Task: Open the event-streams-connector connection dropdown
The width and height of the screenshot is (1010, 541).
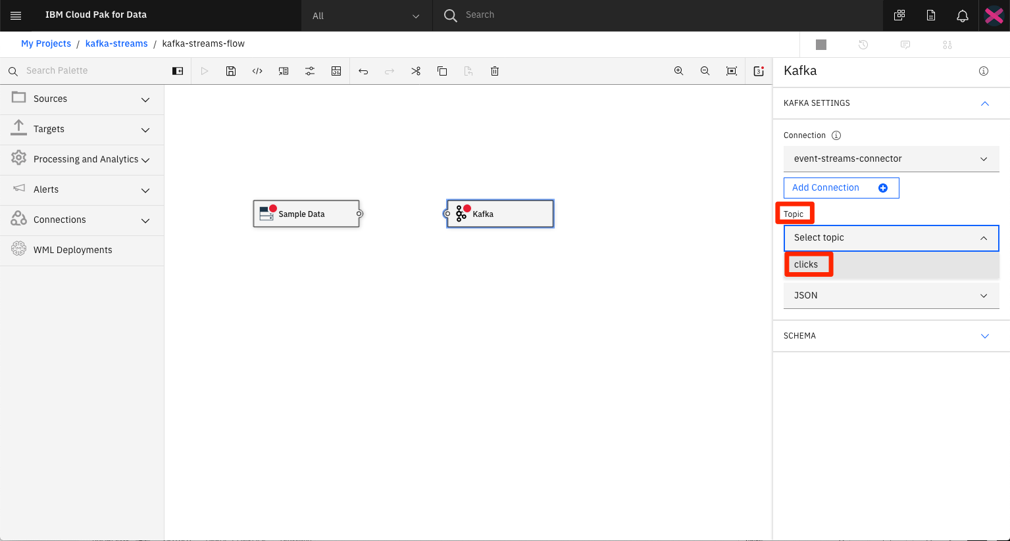Action: click(891, 159)
